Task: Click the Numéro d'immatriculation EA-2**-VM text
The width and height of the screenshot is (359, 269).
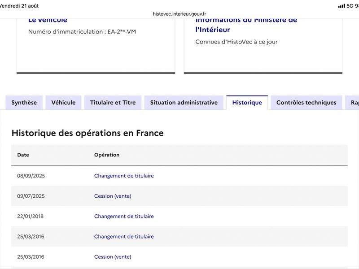Action: tap(82, 31)
